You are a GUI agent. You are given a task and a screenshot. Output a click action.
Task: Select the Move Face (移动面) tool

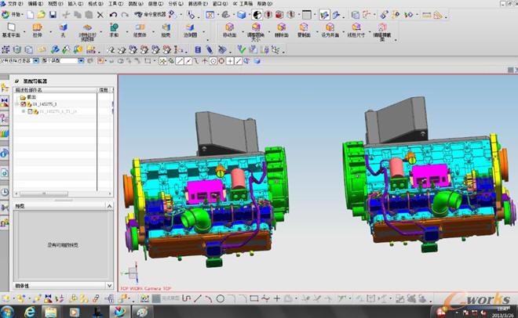pyautogui.click(x=228, y=31)
